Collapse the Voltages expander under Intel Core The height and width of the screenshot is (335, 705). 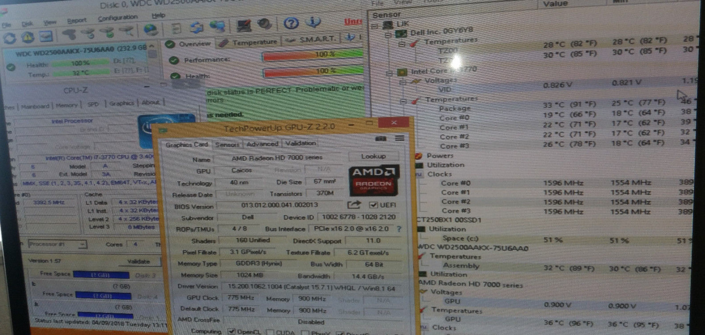tap(402, 82)
